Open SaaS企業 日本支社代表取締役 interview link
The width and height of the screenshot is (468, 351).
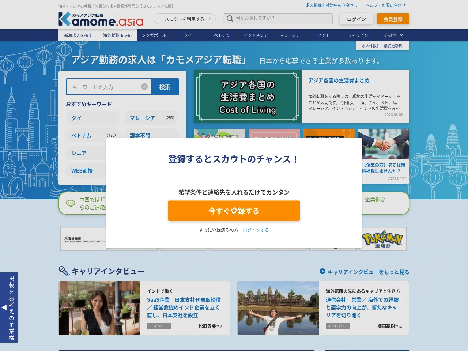[184, 307]
